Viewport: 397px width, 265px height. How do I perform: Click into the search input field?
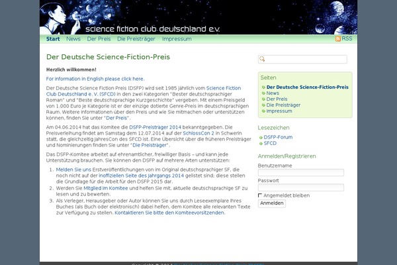[302, 59]
